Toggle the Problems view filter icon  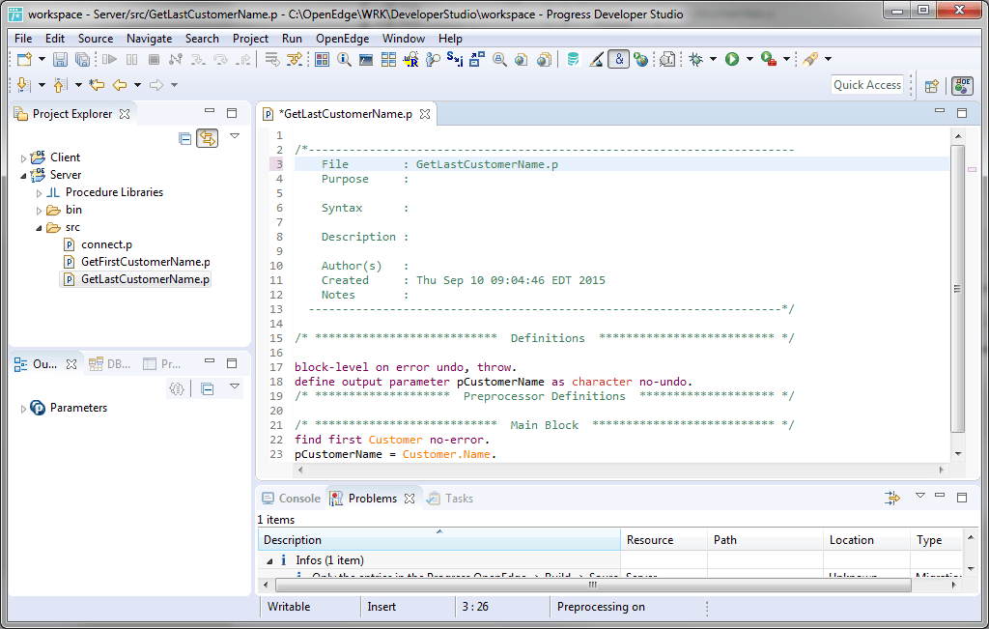click(892, 498)
